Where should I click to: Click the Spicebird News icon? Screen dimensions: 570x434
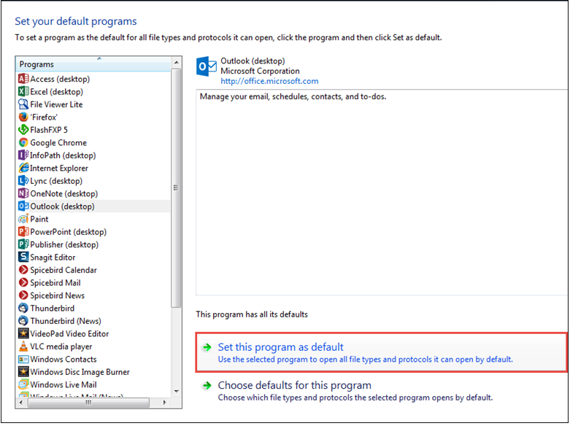tap(23, 295)
